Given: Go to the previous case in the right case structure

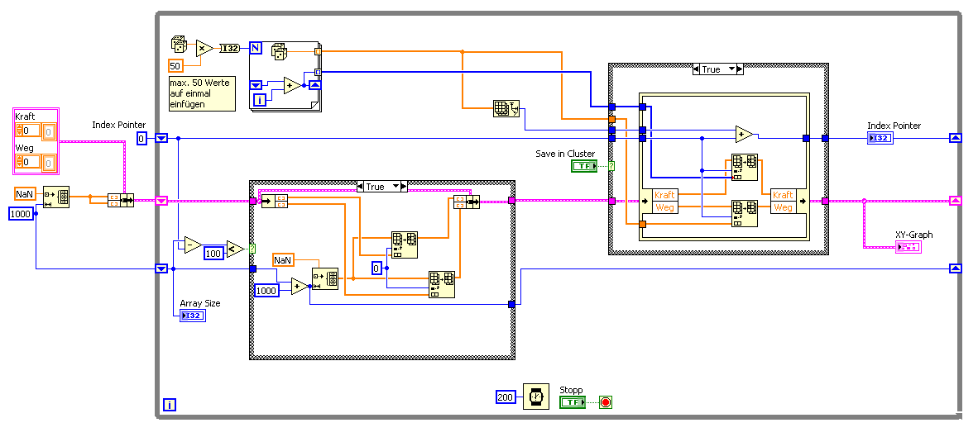Looking at the screenshot, I should click(x=696, y=69).
